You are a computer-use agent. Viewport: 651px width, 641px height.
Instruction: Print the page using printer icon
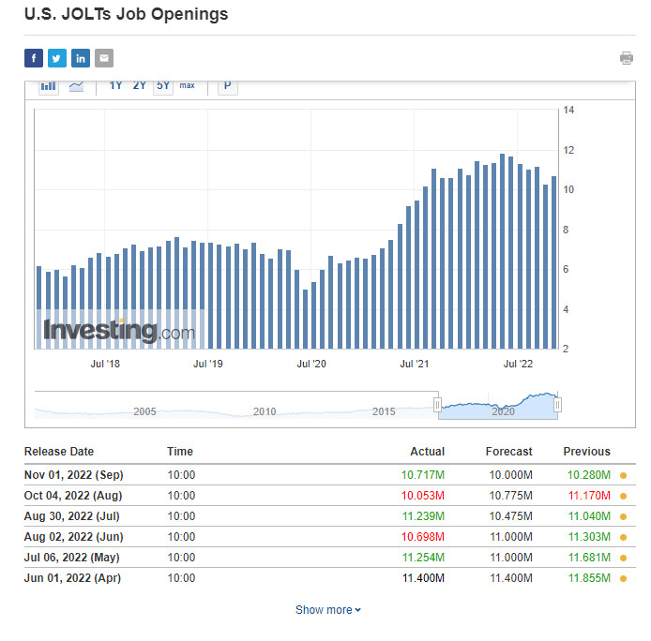pyautogui.click(x=626, y=58)
